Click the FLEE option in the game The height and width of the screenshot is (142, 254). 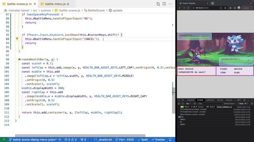(237, 73)
